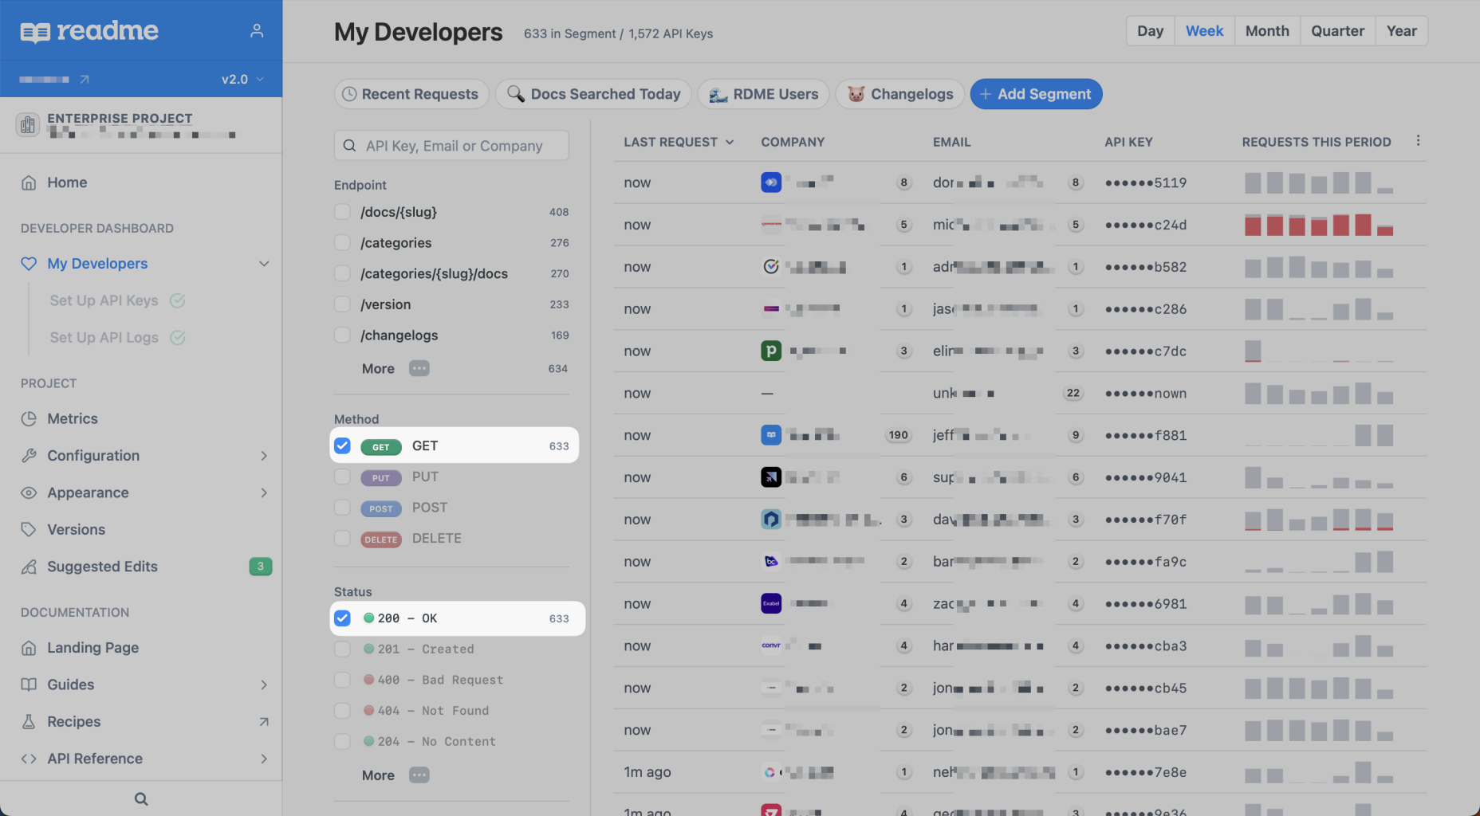Click the Set Up API Keys checkmark icon
1480x816 pixels.
178,300
